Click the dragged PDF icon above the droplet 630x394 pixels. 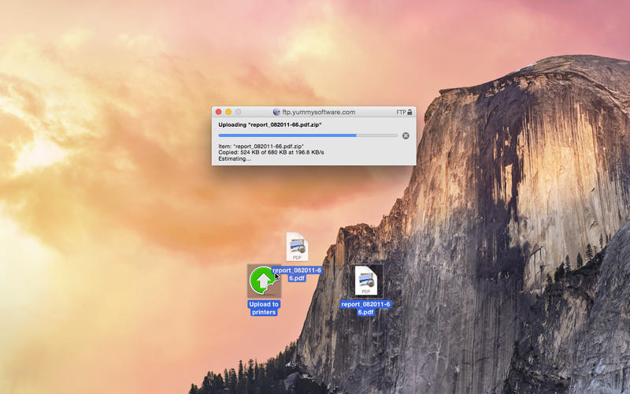coord(297,247)
